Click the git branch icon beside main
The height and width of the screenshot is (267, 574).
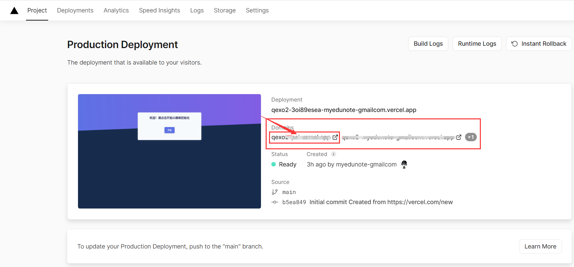point(275,192)
